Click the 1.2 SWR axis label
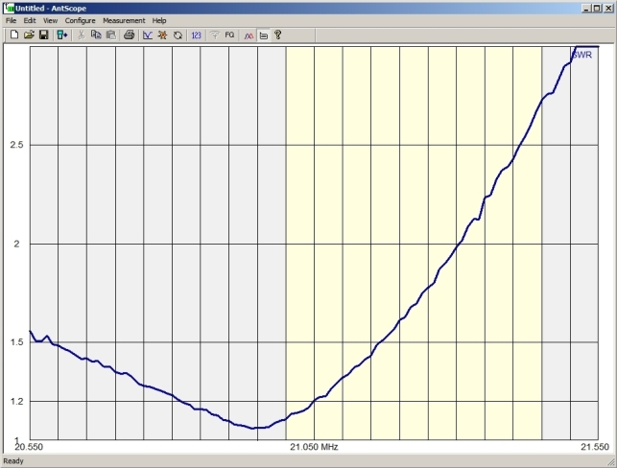This screenshot has width=617, height=468. coord(16,401)
